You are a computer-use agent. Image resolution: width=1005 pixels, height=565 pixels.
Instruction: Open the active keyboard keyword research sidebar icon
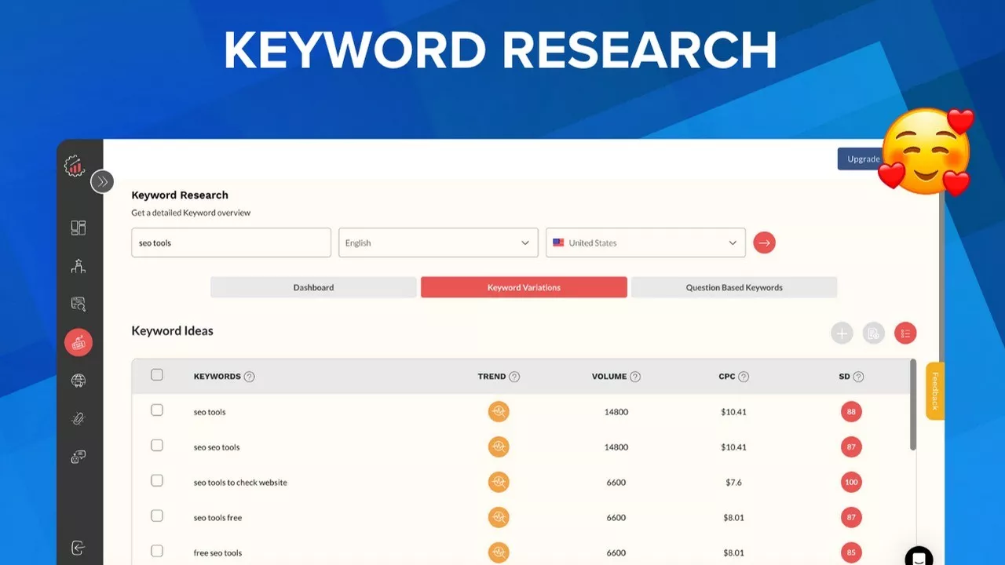pyautogui.click(x=79, y=342)
